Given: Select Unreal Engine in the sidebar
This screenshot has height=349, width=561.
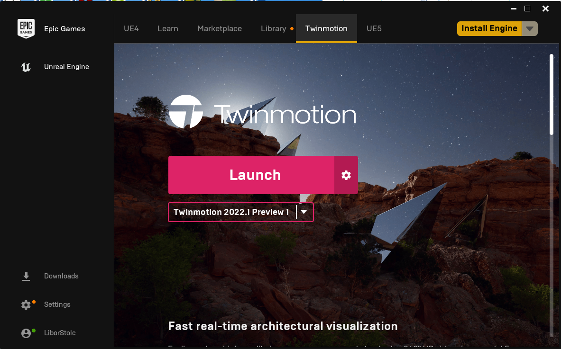Looking at the screenshot, I should tap(66, 67).
